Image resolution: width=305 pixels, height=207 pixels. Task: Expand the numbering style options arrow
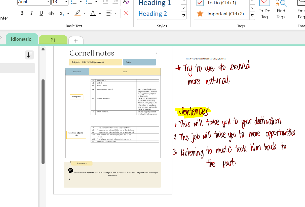coord(96,2)
